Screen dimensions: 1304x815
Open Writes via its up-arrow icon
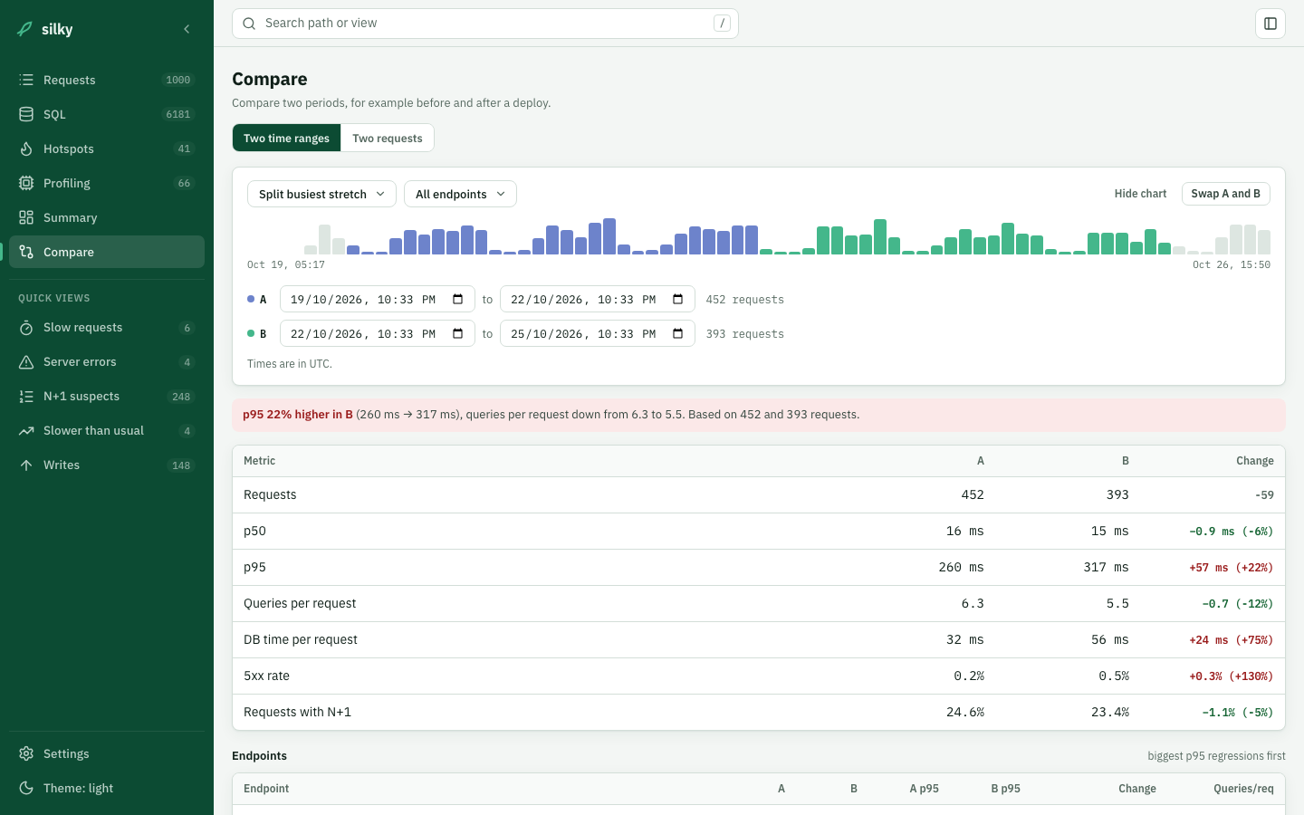[26, 465]
